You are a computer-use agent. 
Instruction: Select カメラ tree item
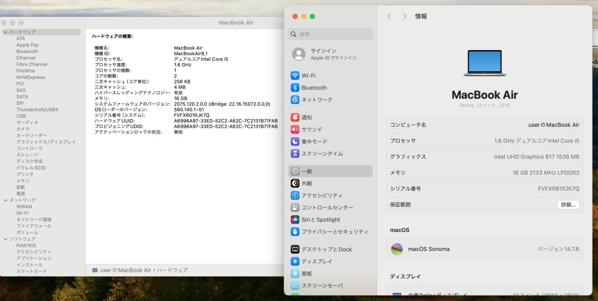click(23, 129)
